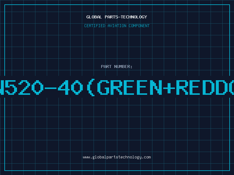This screenshot has width=234, height=175.
Task: Select the CERTIFIED AVIATION COMPONENT subtitle
Action: 117,26
